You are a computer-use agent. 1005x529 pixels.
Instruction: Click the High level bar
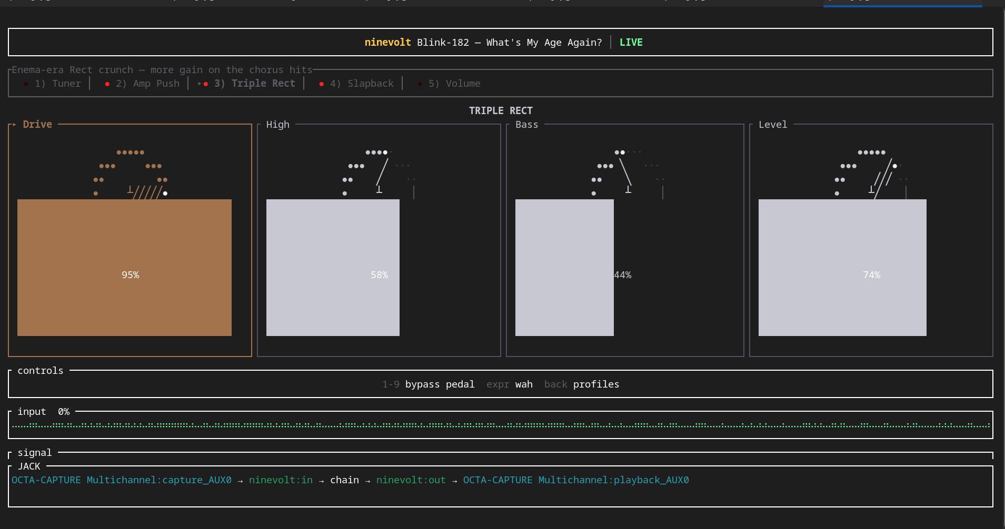point(333,267)
